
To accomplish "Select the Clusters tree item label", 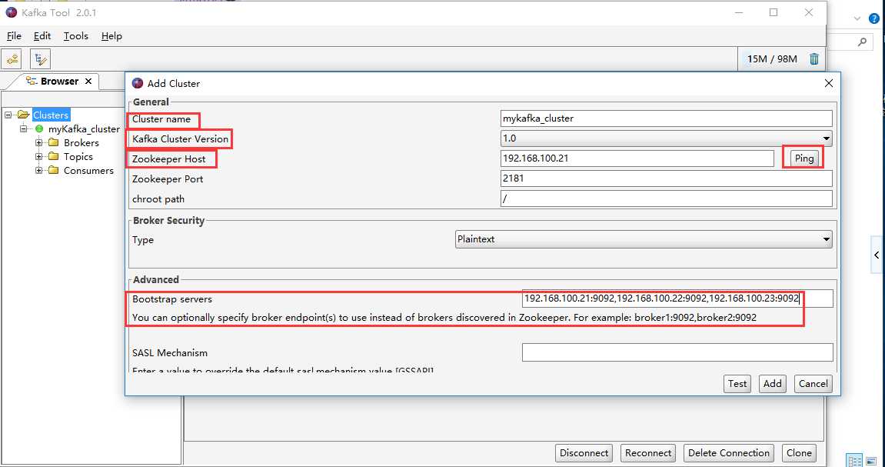I will tap(51, 115).
